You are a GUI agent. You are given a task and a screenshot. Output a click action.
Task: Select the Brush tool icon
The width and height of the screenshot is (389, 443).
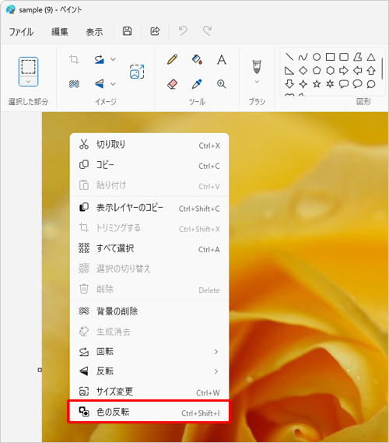tap(257, 67)
